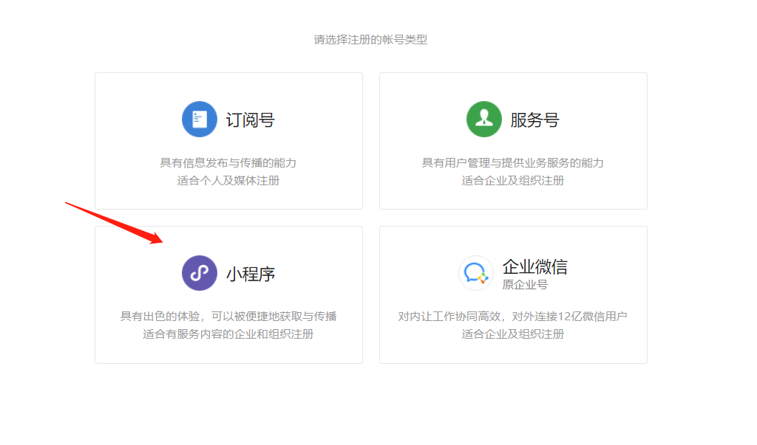Choose the 订阅号 title text
The image size is (757, 445).
tap(250, 120)
